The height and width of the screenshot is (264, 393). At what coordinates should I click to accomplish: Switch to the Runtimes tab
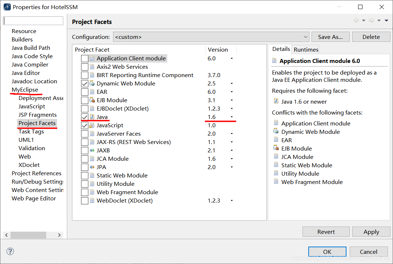[306, 50]
